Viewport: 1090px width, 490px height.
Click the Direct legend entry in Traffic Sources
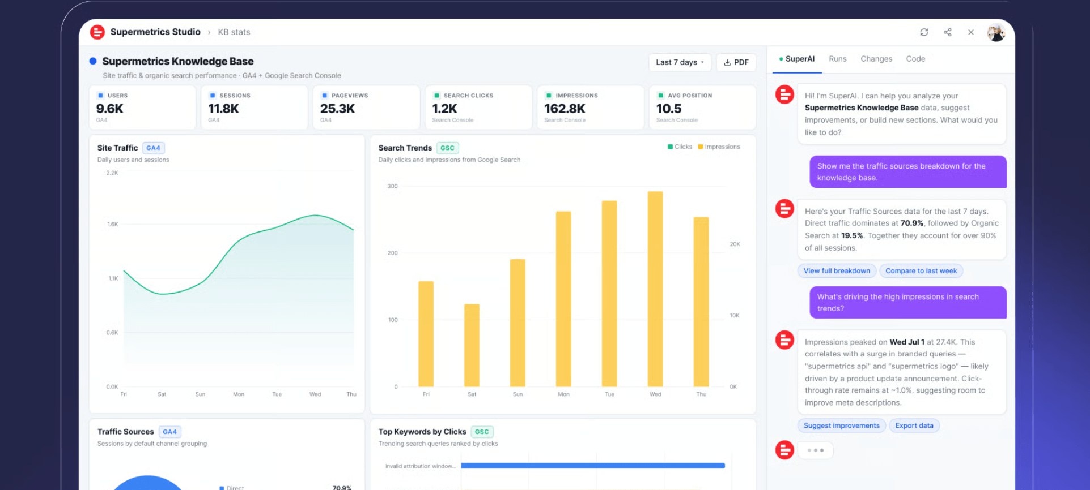pos(232,488)
